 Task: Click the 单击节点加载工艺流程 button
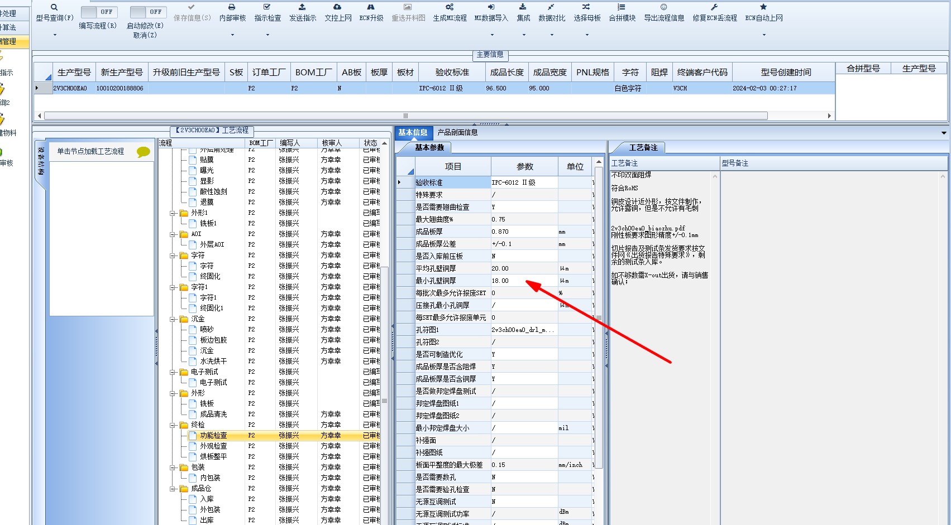pos(90,152)
